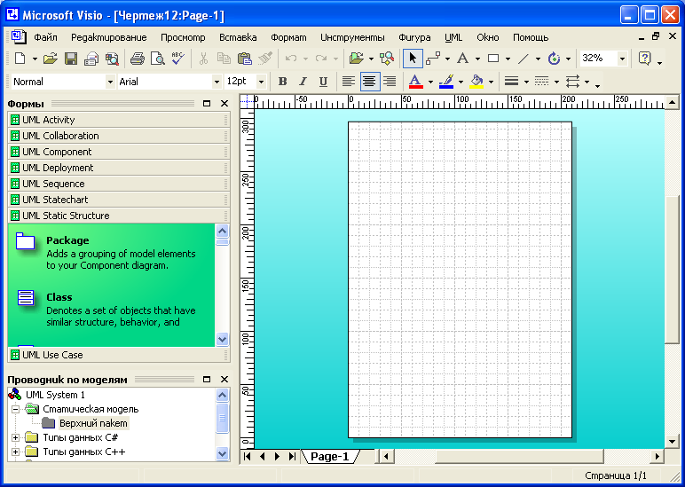Viewport: 685px width, 487px height.
Task: Click the Line Pattern icon
Action: point(542,82)
